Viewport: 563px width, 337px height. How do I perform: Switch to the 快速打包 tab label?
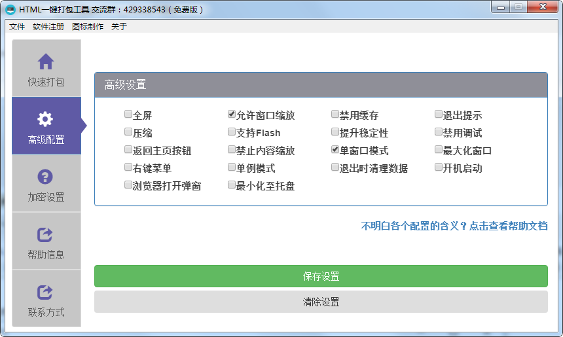point(46,82)
